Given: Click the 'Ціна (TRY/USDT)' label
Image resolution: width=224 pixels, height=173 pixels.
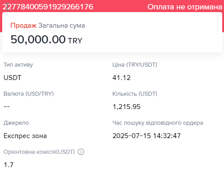Looking at the screenshot, I should coord(135,65).
